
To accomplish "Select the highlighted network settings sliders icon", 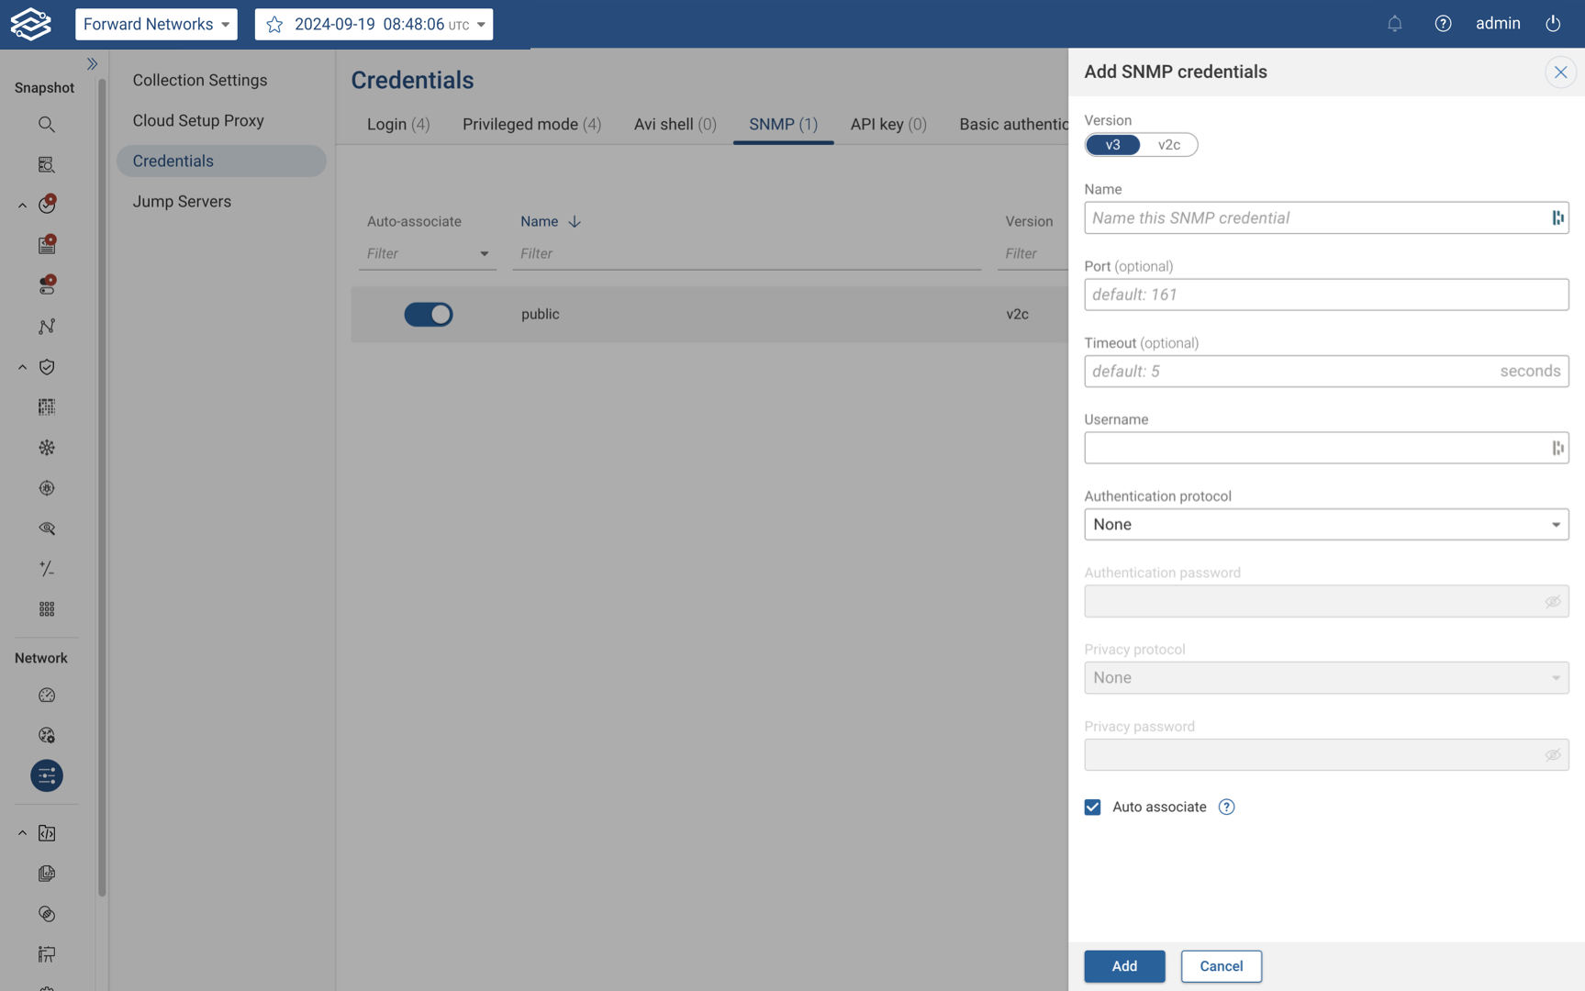I will 47,775.
